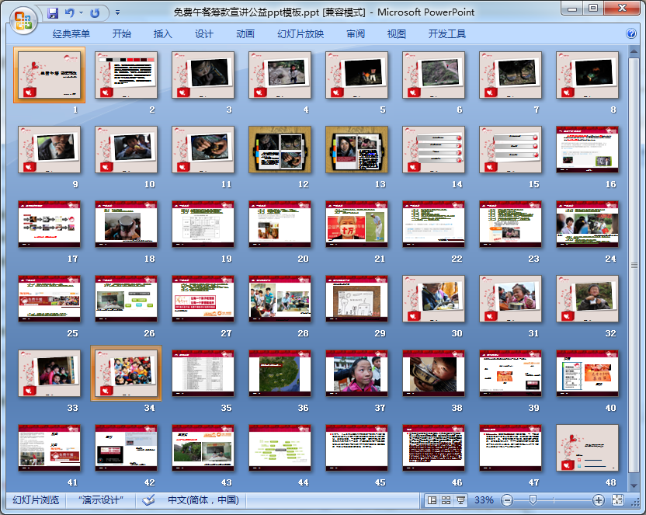Select slide 2 thumbnail

point(126,75)
